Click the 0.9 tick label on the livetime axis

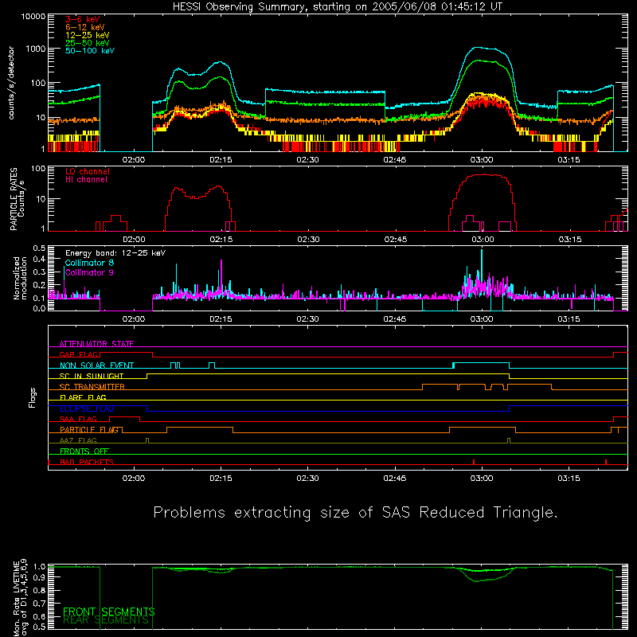click(39, 576)
